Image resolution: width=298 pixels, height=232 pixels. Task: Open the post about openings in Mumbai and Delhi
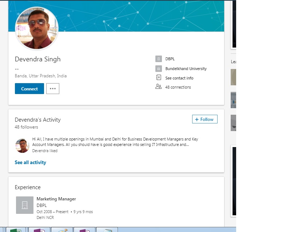[115, 142]
